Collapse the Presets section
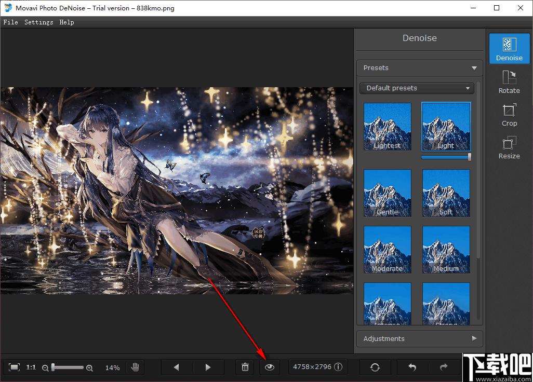The image size is (533, 382). (419, 67)
